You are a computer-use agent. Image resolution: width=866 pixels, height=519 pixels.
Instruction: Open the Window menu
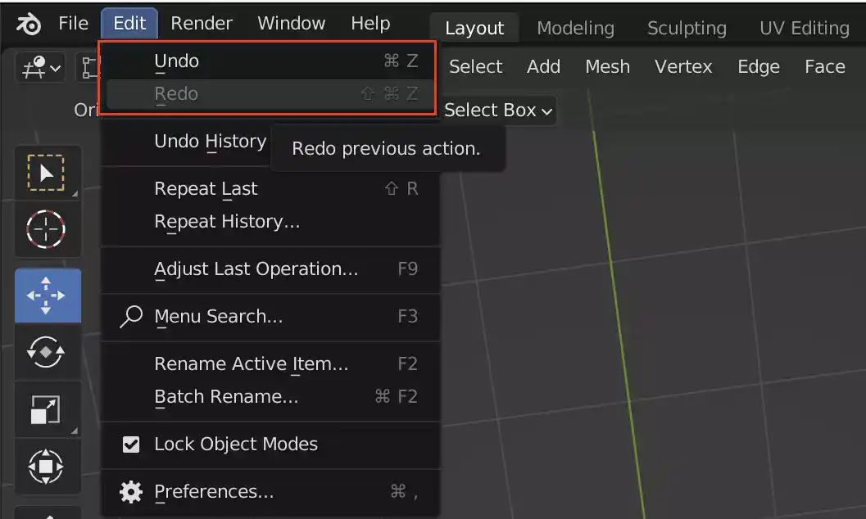click(x=291, y=23)
